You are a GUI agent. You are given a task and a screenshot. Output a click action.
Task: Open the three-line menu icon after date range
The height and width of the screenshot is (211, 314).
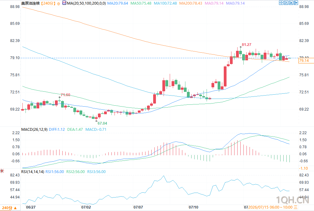(x=296, y=207)
